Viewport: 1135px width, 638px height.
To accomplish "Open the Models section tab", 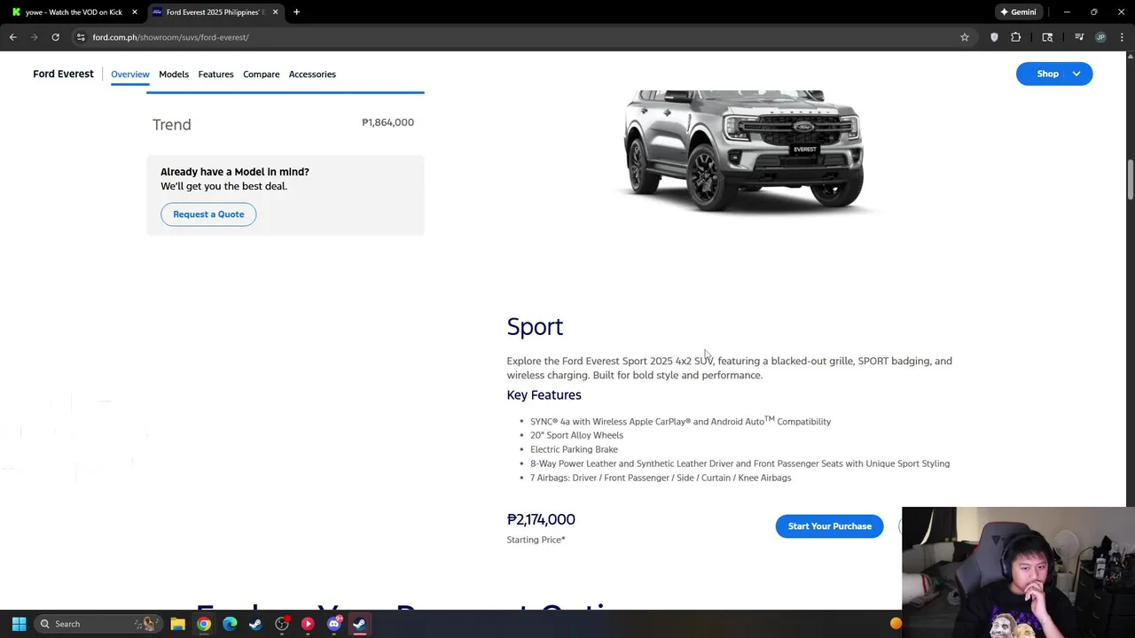I will (x=174, y=74).
